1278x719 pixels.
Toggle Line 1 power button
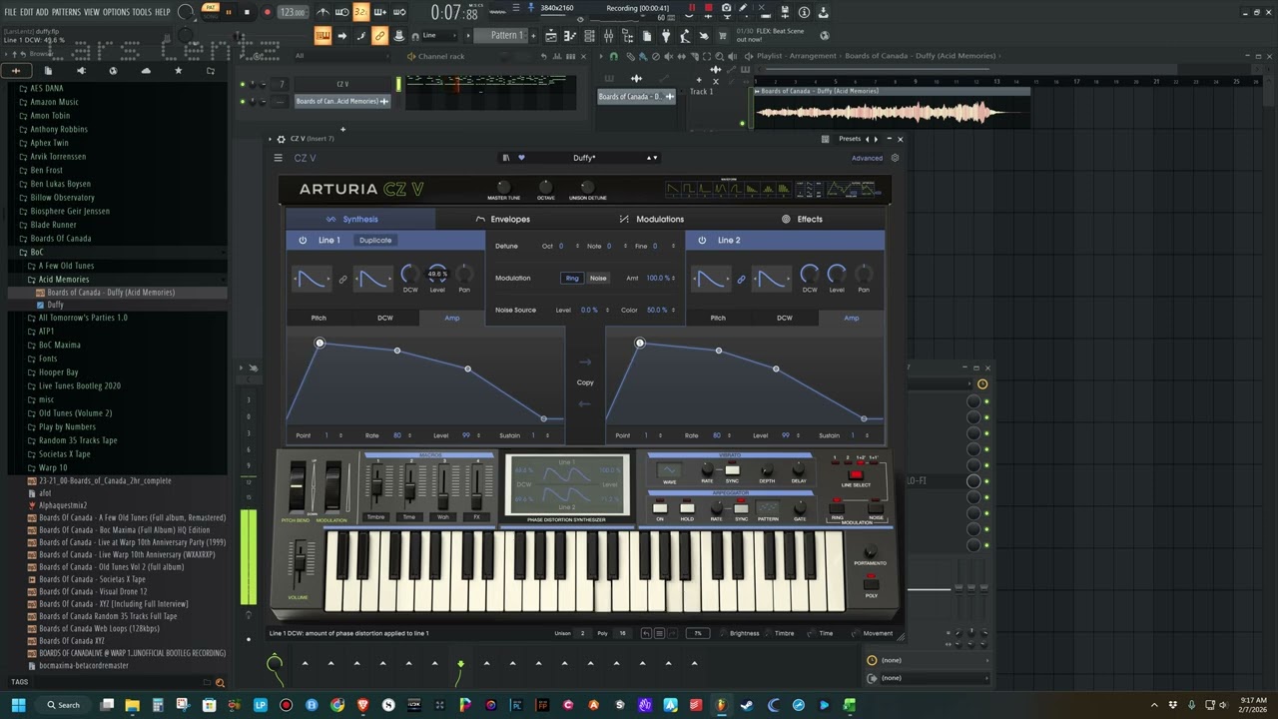click(303, 240)
